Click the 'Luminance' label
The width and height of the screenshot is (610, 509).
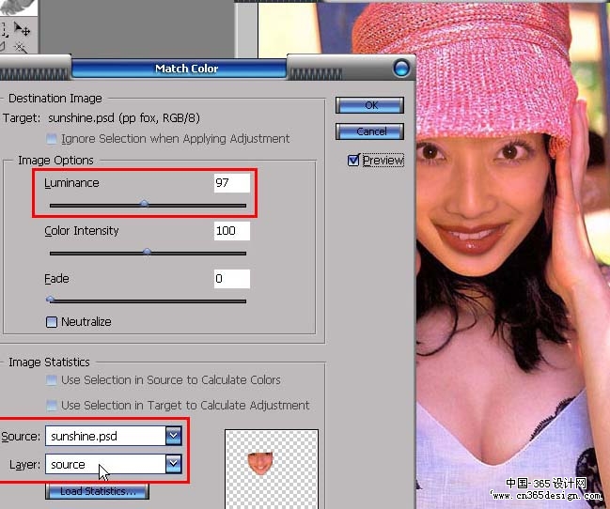click(71, 183)
